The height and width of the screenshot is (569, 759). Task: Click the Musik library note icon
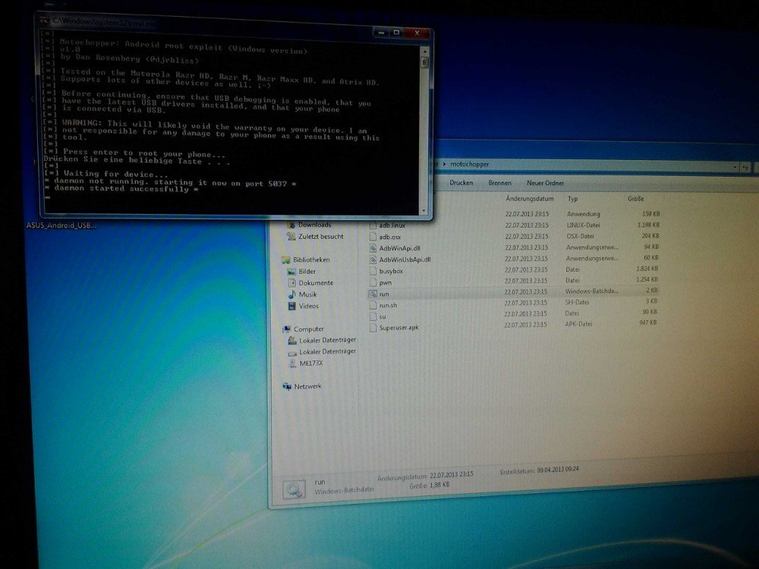pyautogui.click(x=292, y=294)
